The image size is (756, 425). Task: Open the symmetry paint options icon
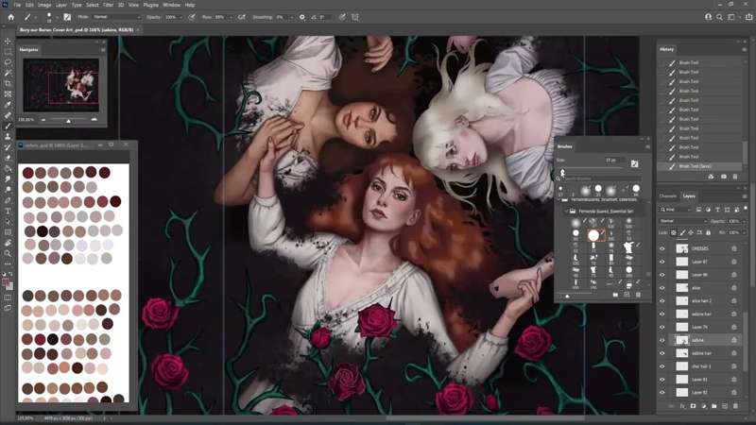355,17
